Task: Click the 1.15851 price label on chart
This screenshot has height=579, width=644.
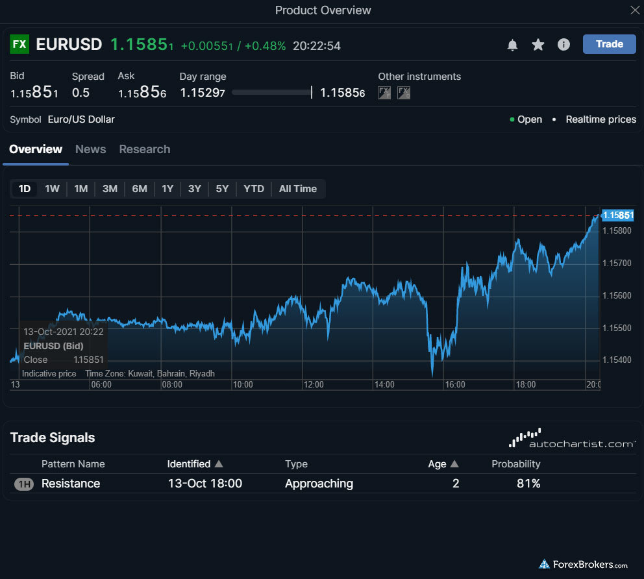Action: coord(617,216)
